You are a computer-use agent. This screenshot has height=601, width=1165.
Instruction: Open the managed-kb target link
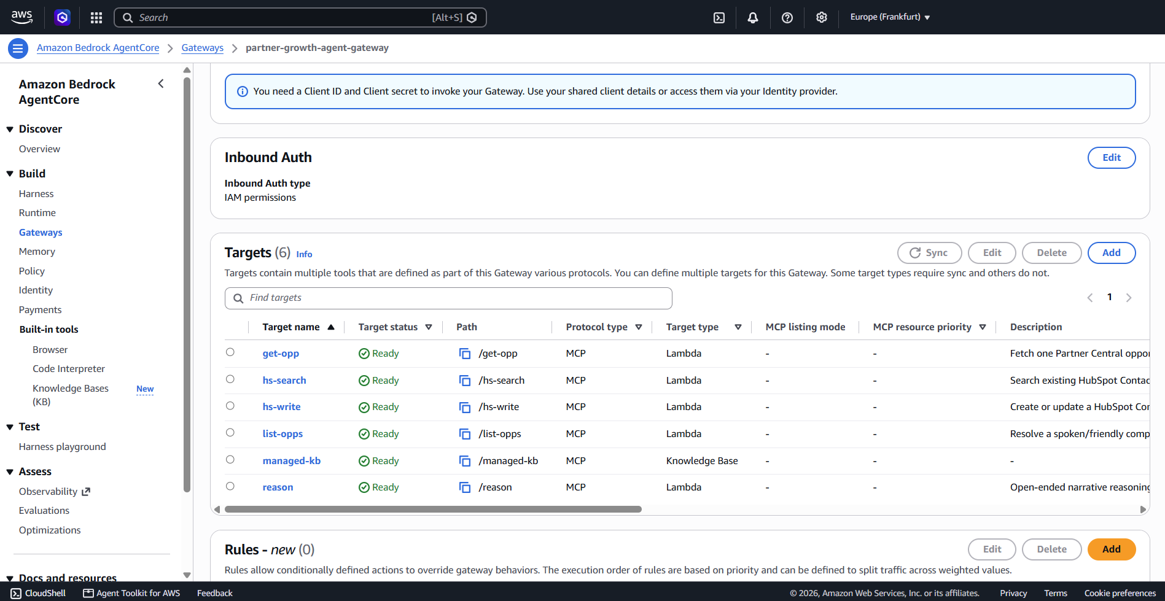pyautogui.click(x=292, y=461)
